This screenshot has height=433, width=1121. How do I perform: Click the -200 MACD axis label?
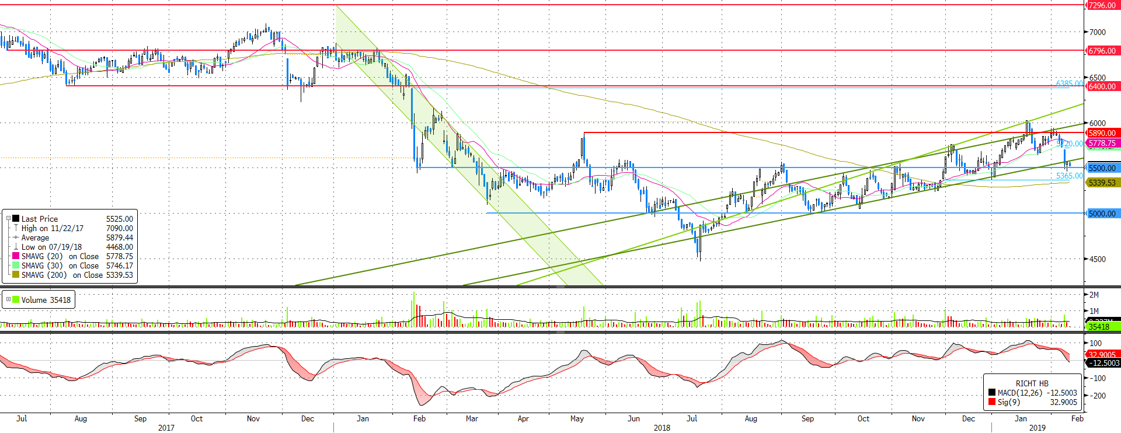(1097, 396)
